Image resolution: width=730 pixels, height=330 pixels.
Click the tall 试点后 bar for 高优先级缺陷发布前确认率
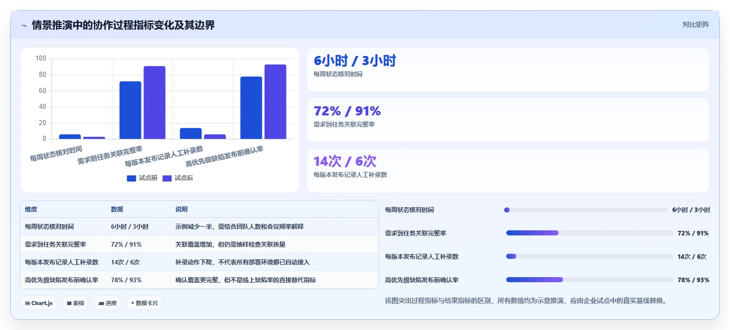tap(275, 102)
